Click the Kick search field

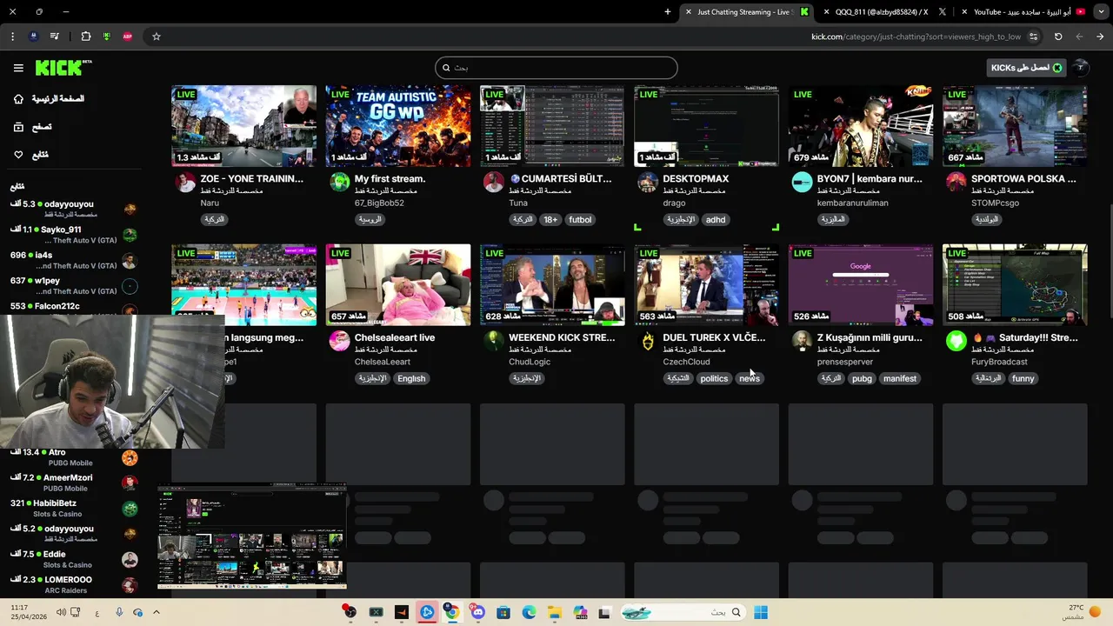[556, 68]
